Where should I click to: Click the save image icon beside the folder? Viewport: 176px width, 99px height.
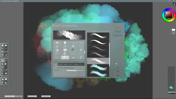6,79
